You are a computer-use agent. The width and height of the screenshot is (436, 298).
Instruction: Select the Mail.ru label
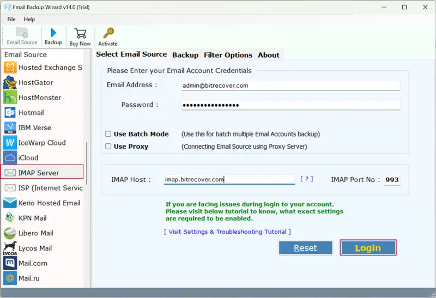coord(29,278)
